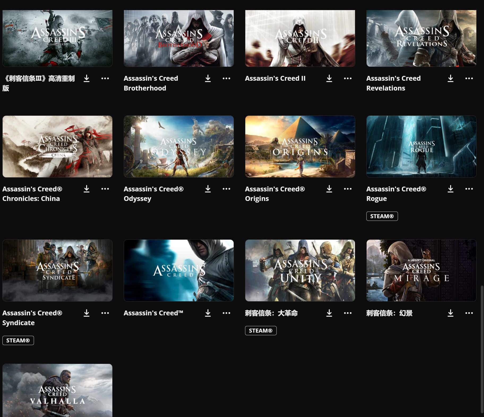
Task: Download 刺客信条：幻景
Action: tap(451, 313)
